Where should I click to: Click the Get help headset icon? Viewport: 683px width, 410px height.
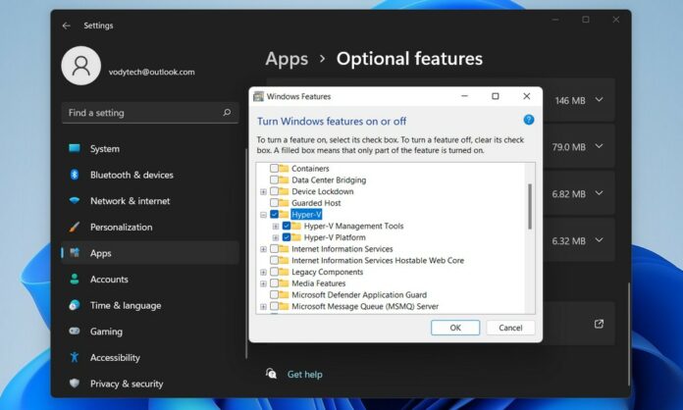pyautogui.click(x=271, y=374)
